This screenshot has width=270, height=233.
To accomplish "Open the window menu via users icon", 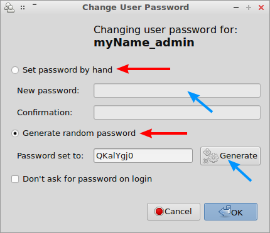I will pos(9,8).
